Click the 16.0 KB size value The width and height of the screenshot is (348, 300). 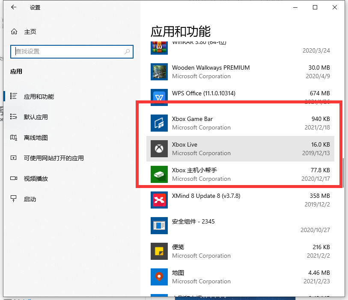point(321,144)
